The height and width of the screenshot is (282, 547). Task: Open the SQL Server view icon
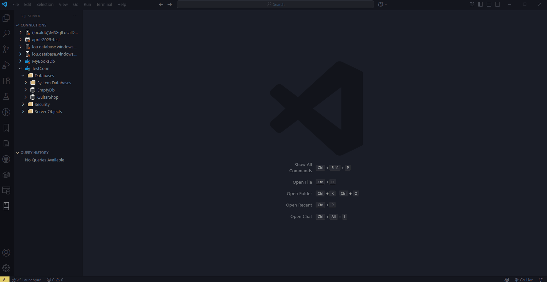tap(6, 206)
